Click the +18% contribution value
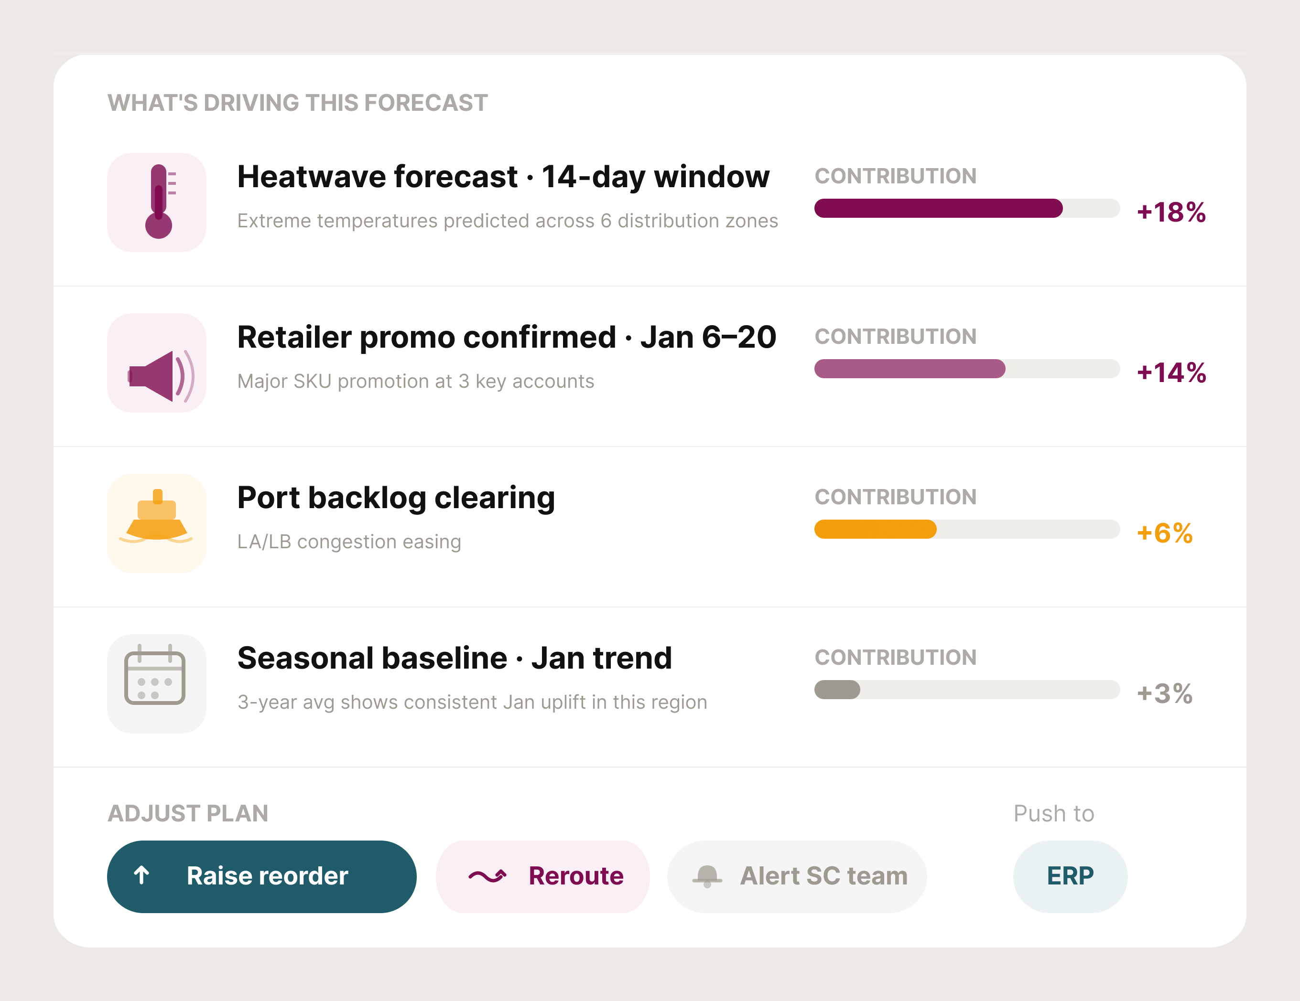Image resolution: width=1300 pixels, height=1001 pixels. [x=1171, y=213]
